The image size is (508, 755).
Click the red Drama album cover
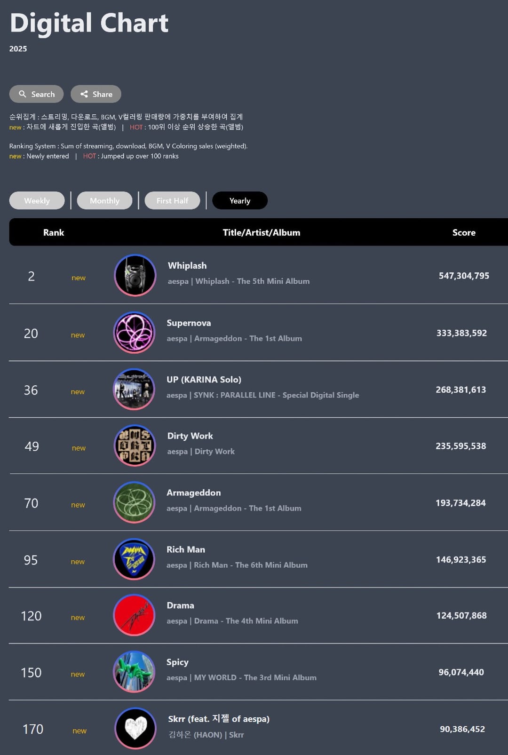pyautogui.click(x=135, y=615)
